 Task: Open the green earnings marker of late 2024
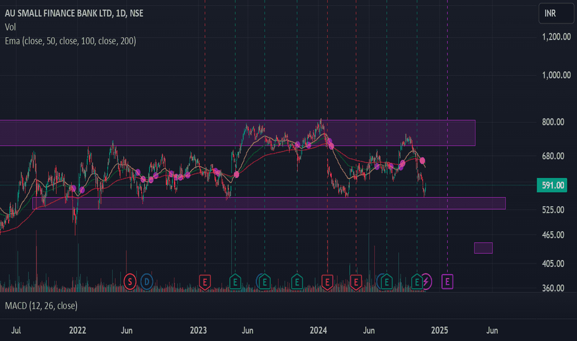(x=417, y=282)
